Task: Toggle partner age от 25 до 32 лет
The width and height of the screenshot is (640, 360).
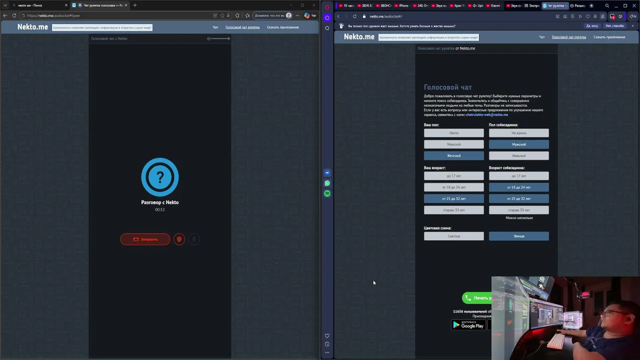Action: tap(518, 198)
